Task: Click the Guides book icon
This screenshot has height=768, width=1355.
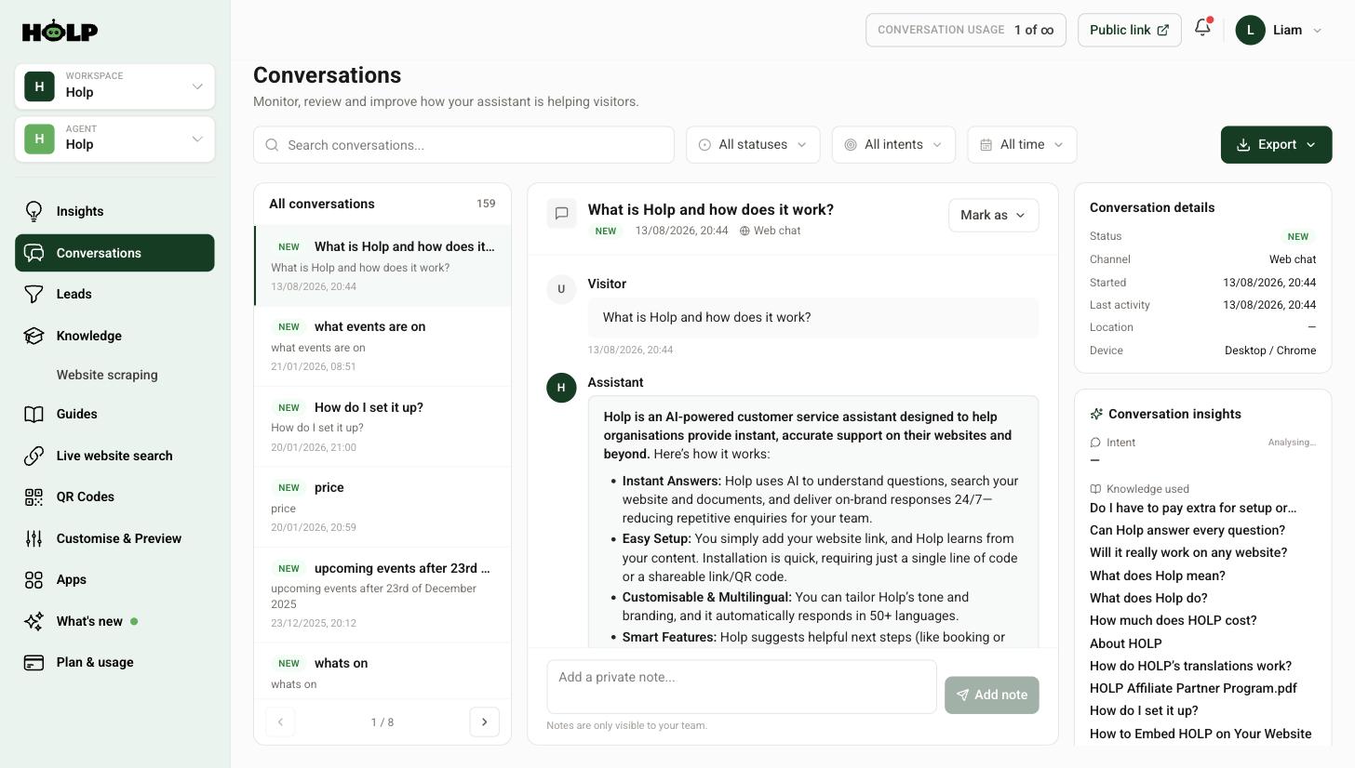Action: coord(34,414)
